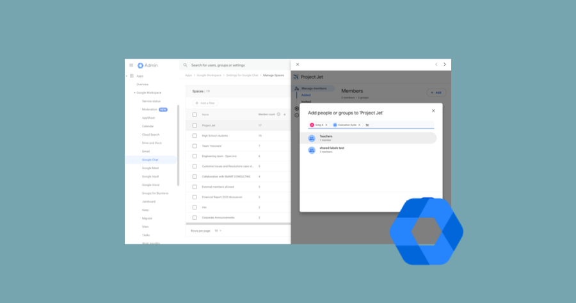Select the shared labels test suggestion
The image size is (576, 303).
pos(369,150)
